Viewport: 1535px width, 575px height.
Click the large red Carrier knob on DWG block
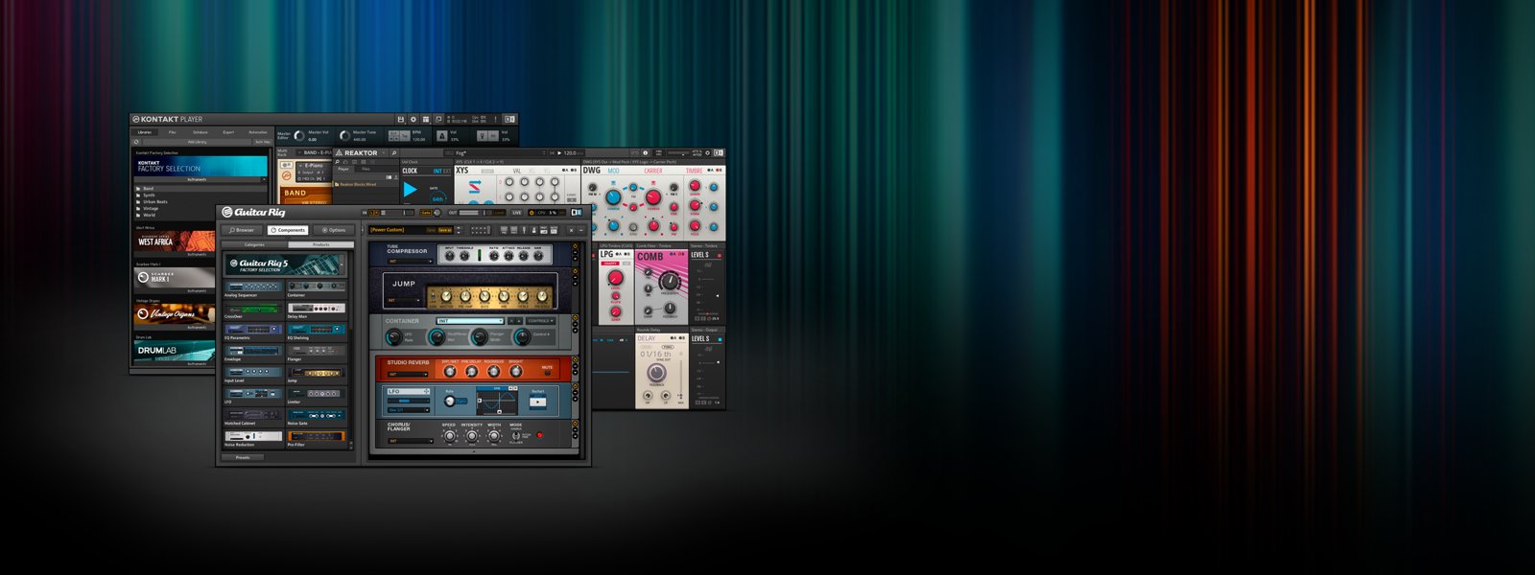coord(653,197)
